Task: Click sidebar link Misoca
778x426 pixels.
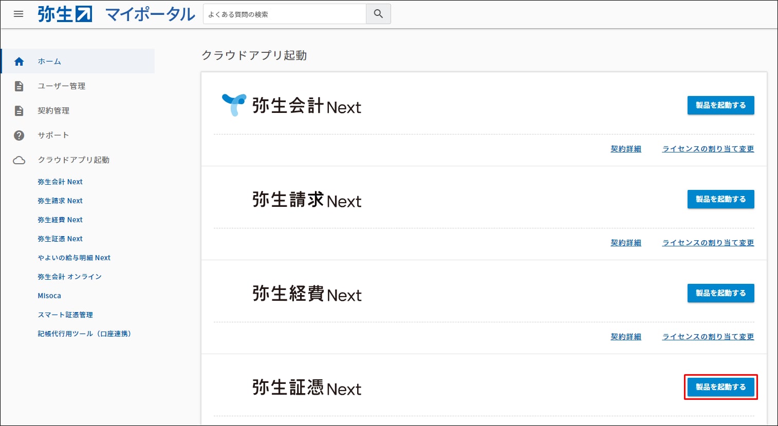Action: tap(49, 296)
